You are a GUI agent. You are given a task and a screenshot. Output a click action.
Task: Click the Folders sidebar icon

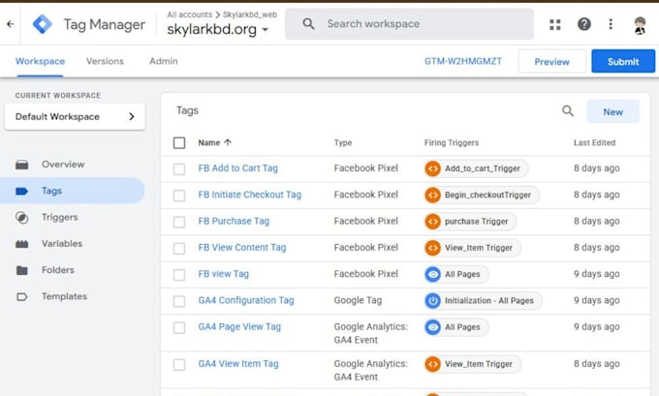coord(22,270)
